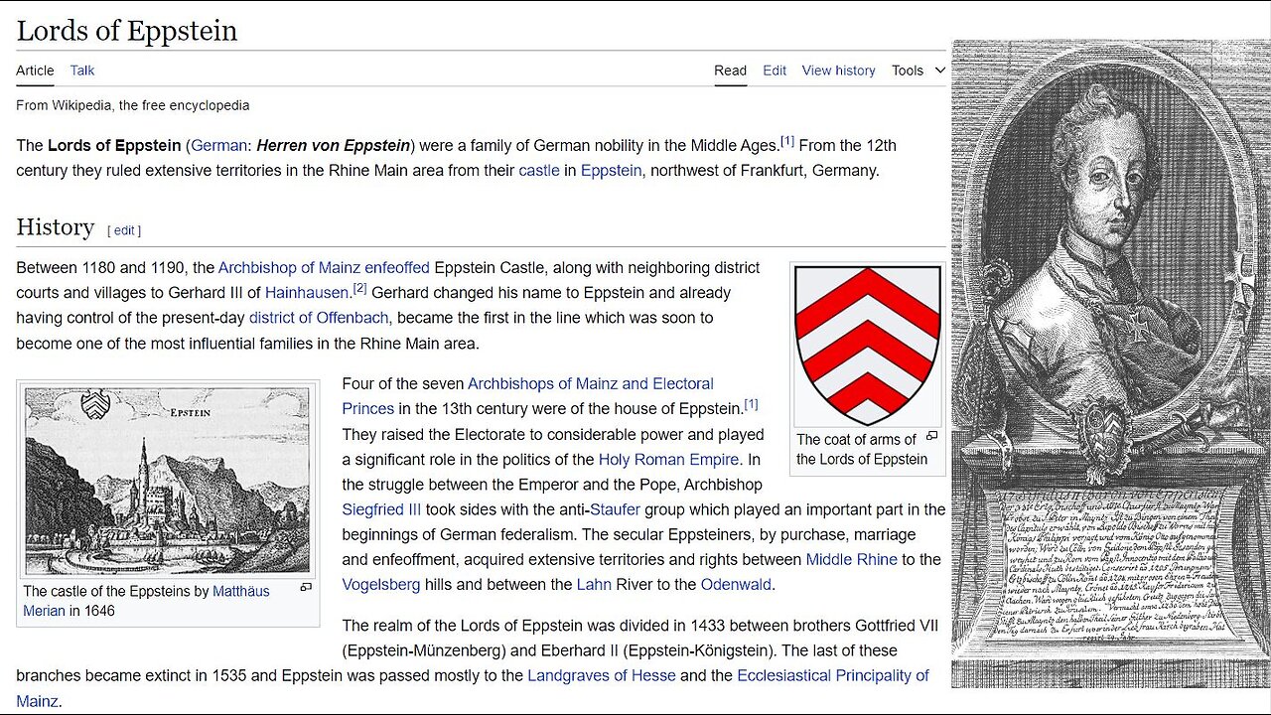The image size is (1271, 715).
Task: Open the Eppstein town link
Action: coord(612,170)
